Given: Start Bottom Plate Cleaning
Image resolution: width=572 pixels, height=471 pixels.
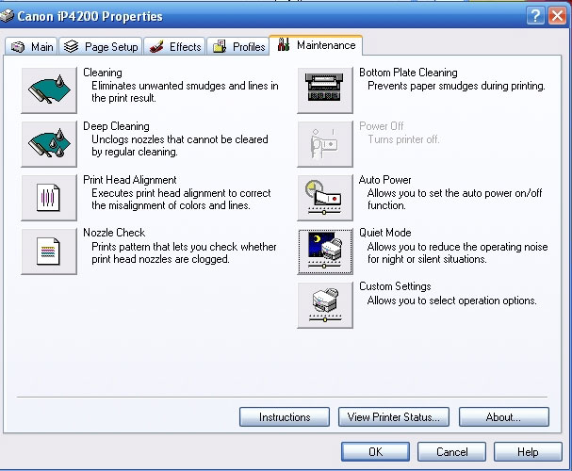Looking at the screenshot, I should point(325,90).
